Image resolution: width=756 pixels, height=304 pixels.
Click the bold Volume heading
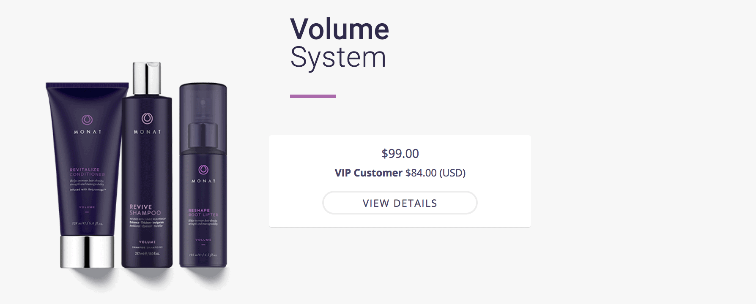point(340,30)
